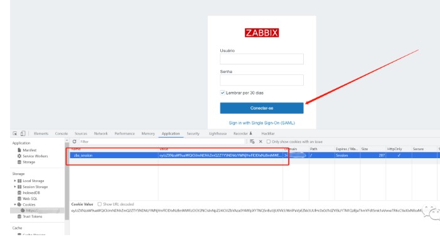Image resolution: width=440 pixels, height=237 pixels.
Task: Click the Session Storage grid icon
Action: pyautogui.click(x=19, y=187)
